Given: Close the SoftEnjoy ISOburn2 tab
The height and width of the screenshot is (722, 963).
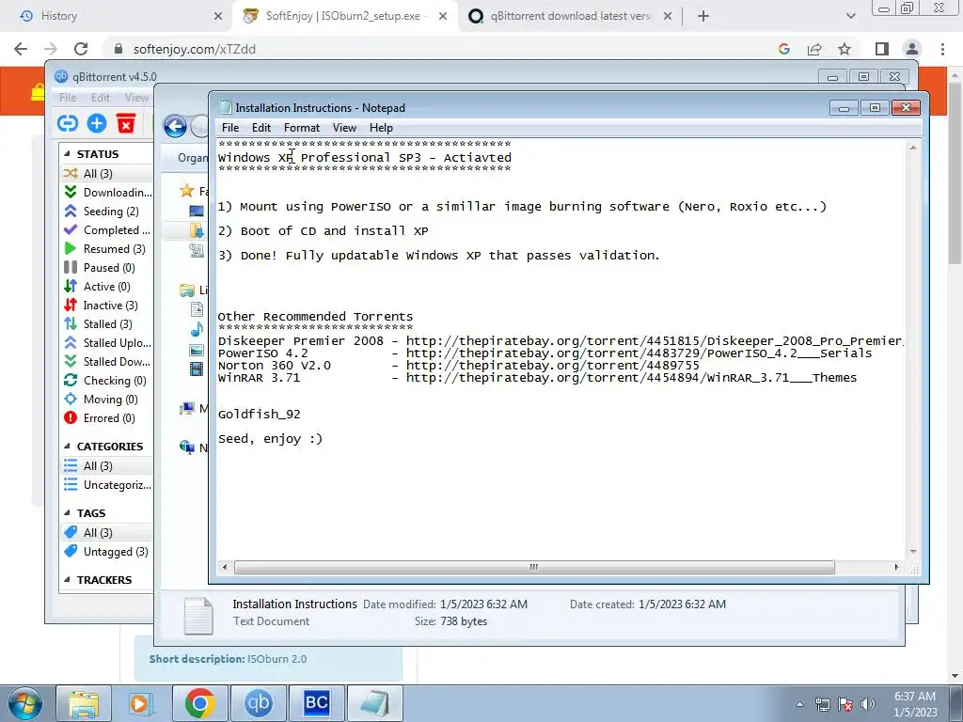Looking at the screenshot, I should 443,16.
